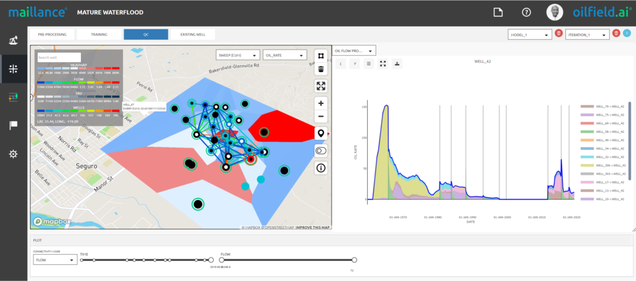Zoom out on the map
Viewport: 636px width, 281px height.
click(x=321, y=116)
